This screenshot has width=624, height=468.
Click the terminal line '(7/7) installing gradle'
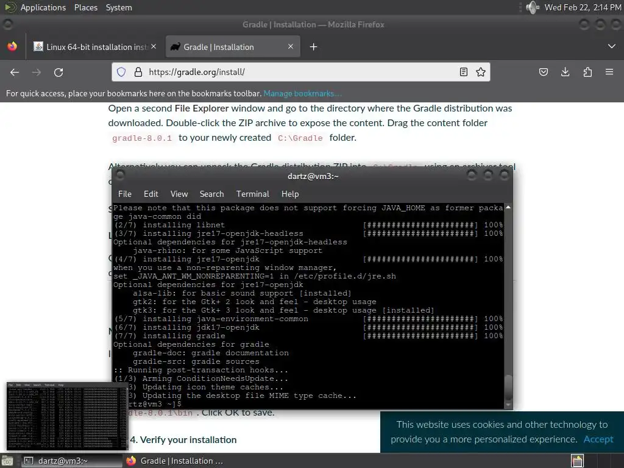coord(170,336)
